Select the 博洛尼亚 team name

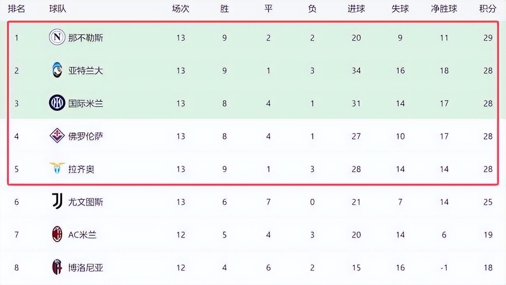click(x=86, y=268)
